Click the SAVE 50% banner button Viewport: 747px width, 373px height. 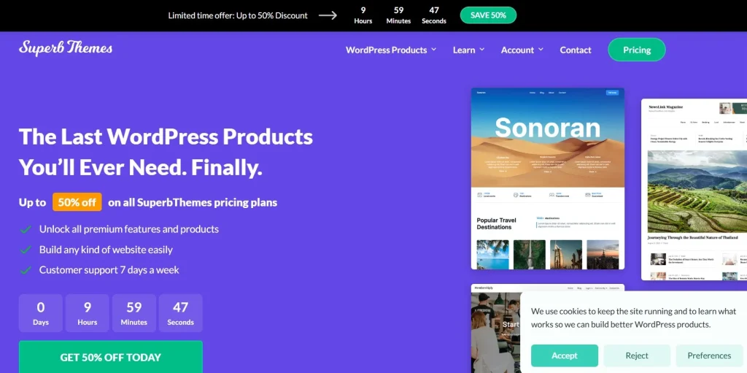point(488,15)
